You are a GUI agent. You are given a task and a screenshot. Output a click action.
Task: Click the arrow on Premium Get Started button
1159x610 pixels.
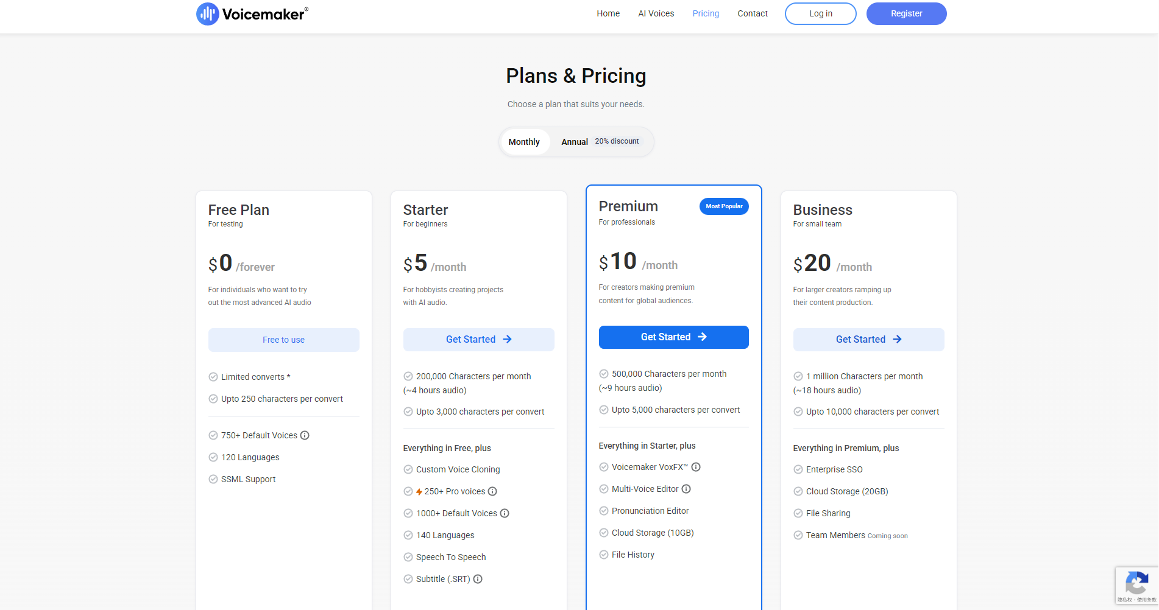point(703,337)
